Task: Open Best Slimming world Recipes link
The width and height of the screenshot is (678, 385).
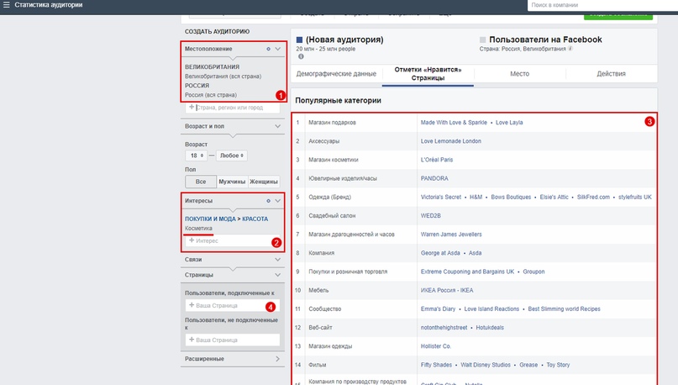Action: (565, 309)
